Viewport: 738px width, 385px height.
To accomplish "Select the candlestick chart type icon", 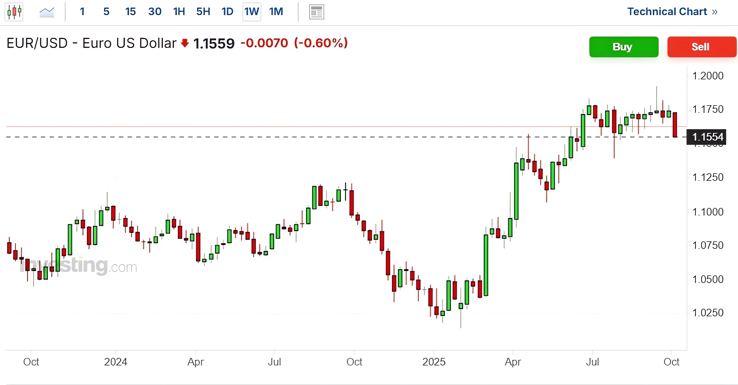I will [x=14, y=12].
